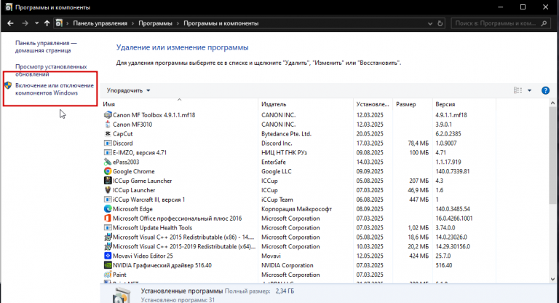This screenshot has height=303, width=559.
Task: Sort by the Версия column header
Action: pos(464,104)
